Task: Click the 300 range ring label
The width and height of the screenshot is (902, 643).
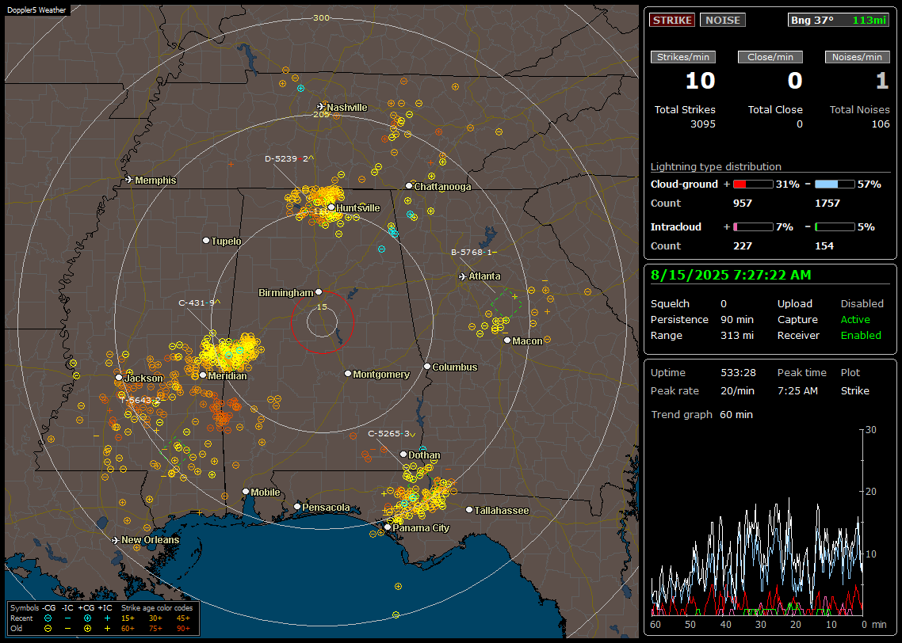Action: click(321, 17)
